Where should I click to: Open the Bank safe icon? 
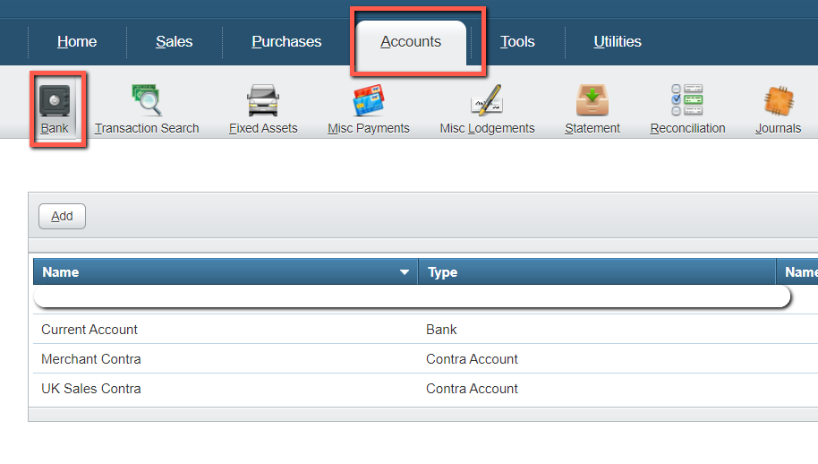(x=55, y=101)
